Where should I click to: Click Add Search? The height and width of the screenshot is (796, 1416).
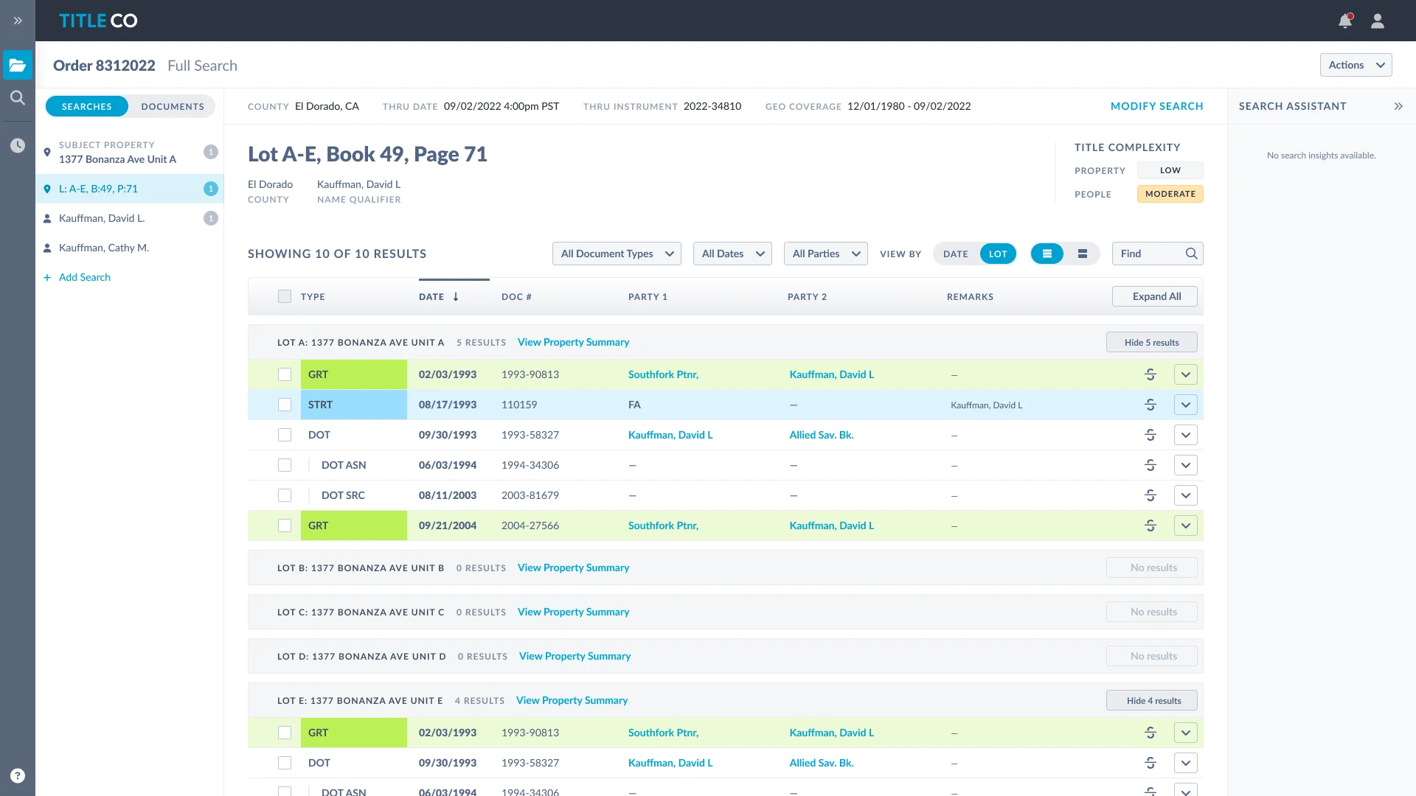tap(77, 277)
